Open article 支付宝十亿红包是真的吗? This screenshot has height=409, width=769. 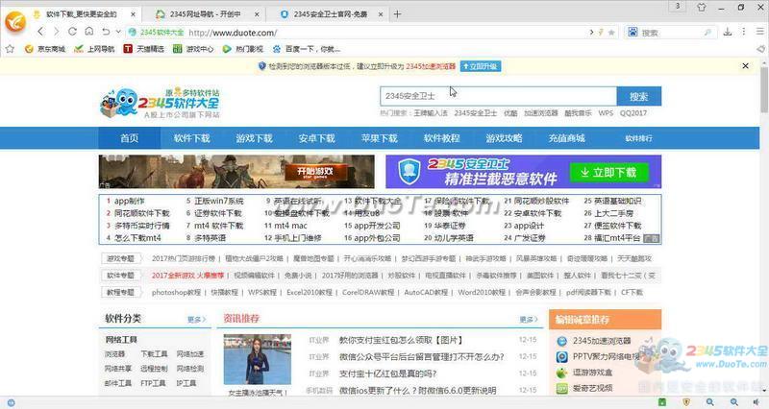387,373
